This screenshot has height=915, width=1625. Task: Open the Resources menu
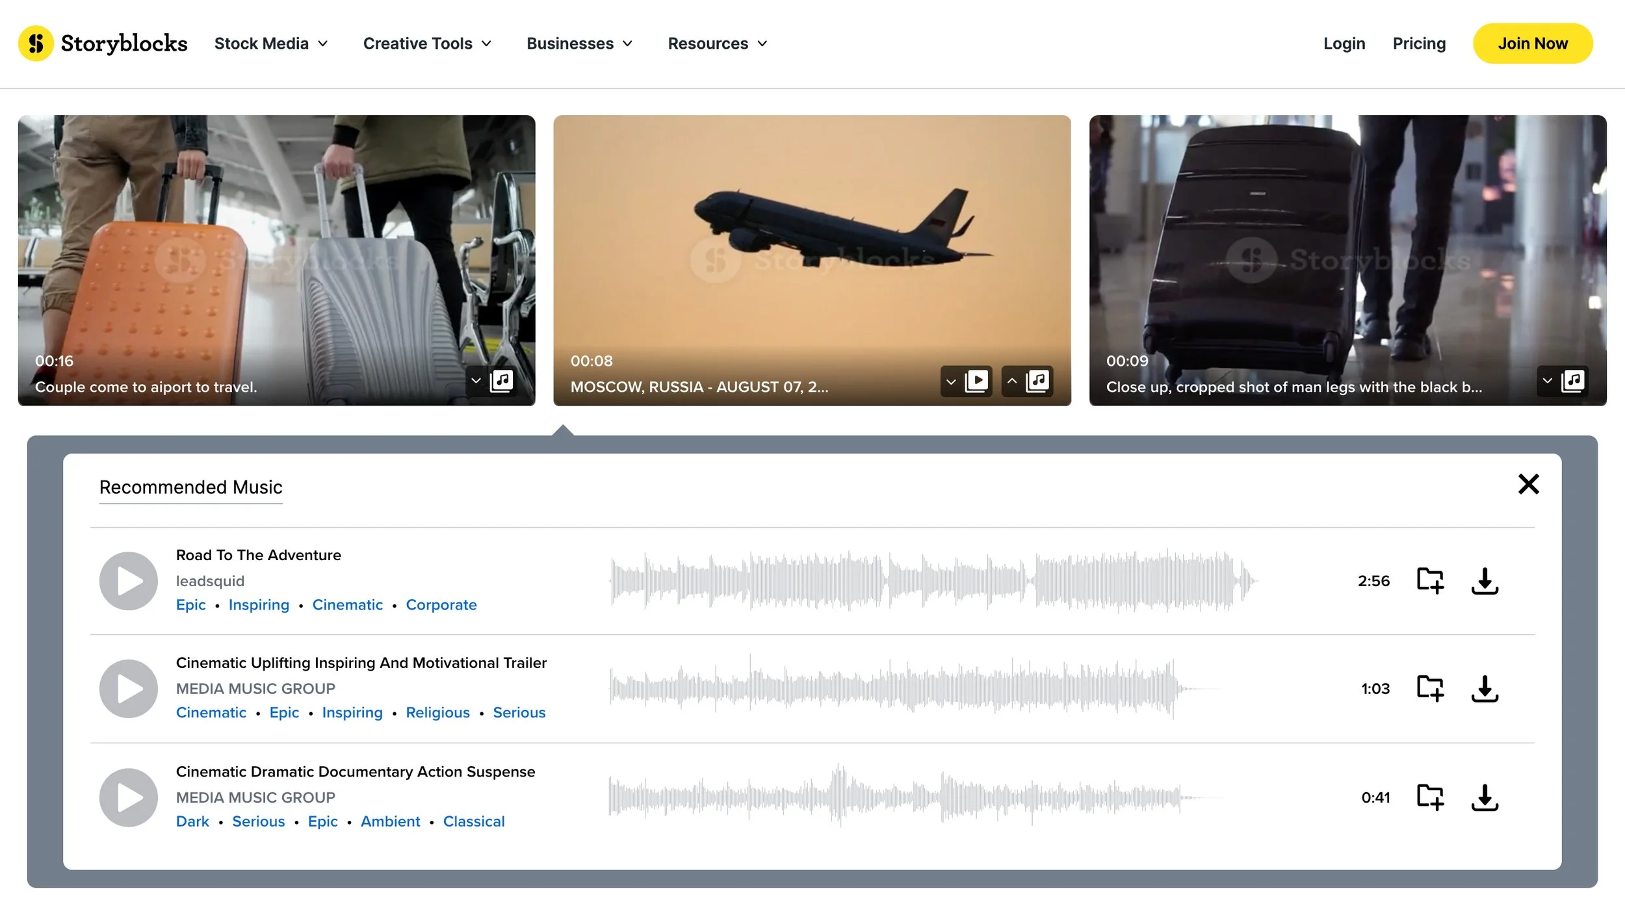(x=717, y=43)
